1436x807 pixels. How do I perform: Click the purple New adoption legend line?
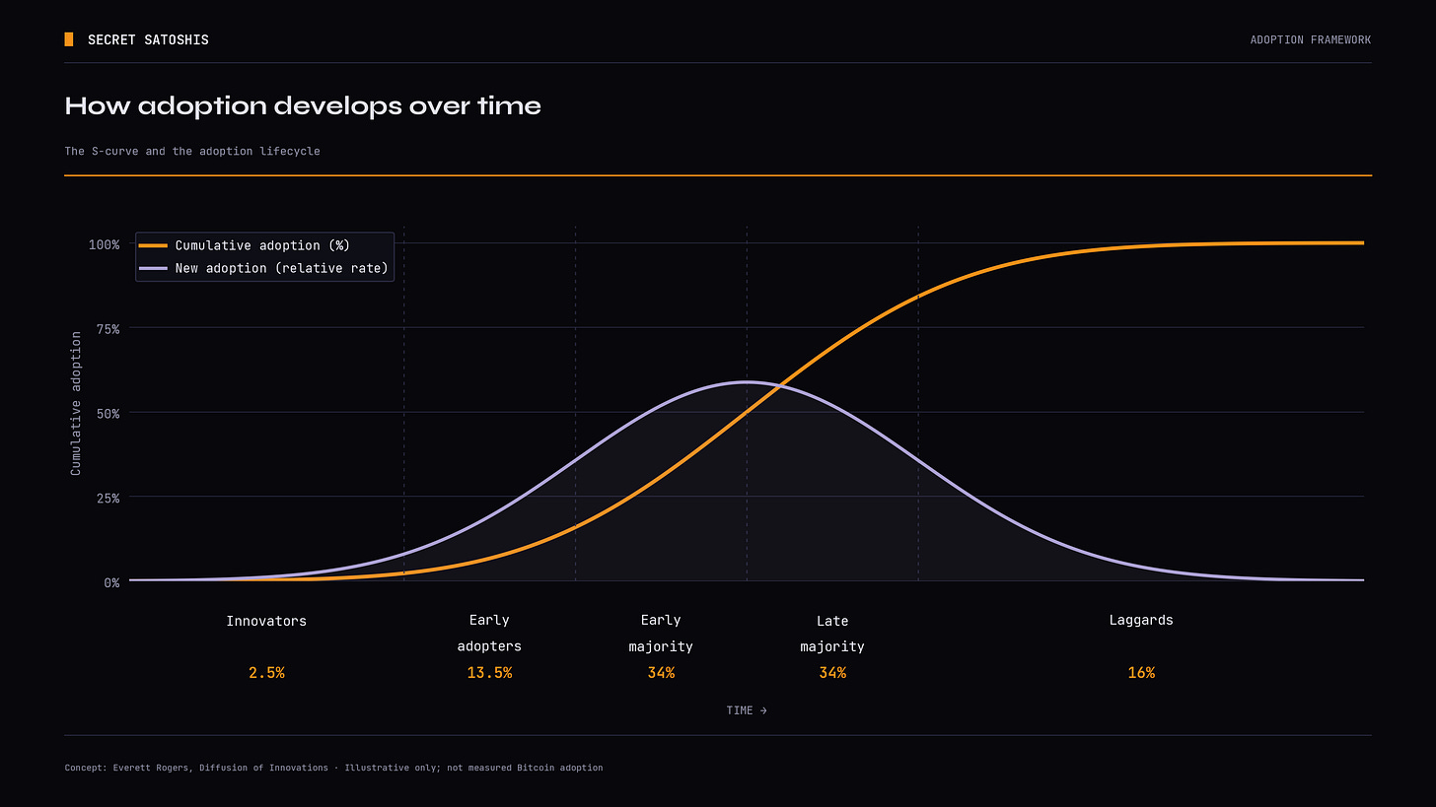(153, 268)
